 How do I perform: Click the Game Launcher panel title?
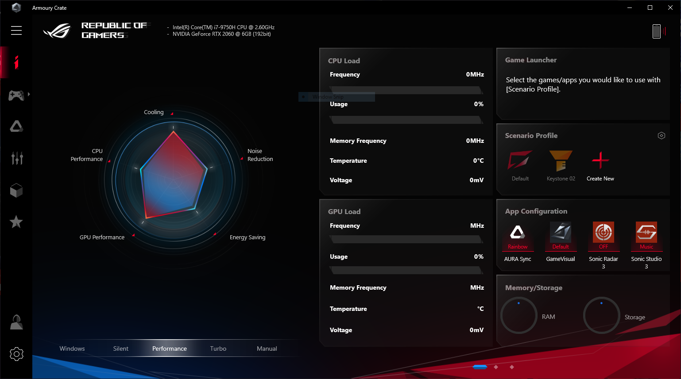(x=531, y=60)
